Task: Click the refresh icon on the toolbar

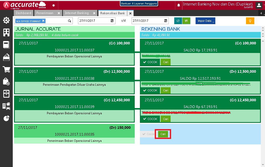Action: point(178,21)
